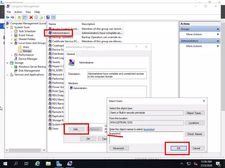The height and width of the screenshot is (168, 225).
Task: Click the Object Types... button
Action: tap(195, 113)
